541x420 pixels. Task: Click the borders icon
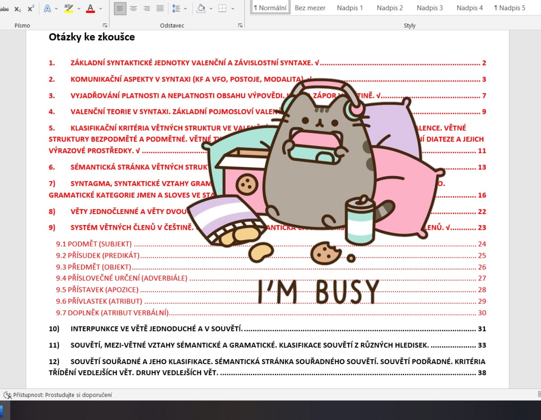point(223,9)
